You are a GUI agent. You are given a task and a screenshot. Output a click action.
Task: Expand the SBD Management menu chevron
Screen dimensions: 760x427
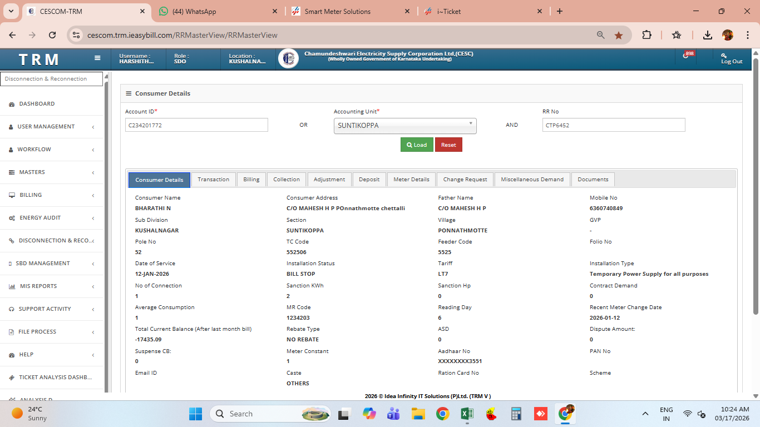(93, 264)
